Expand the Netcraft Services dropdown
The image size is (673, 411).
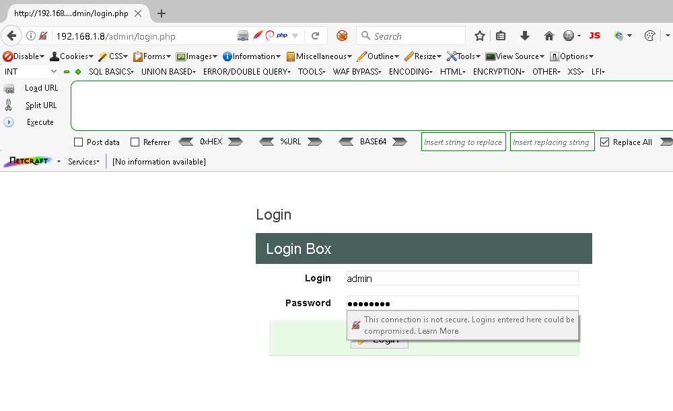tap(83, 162)
